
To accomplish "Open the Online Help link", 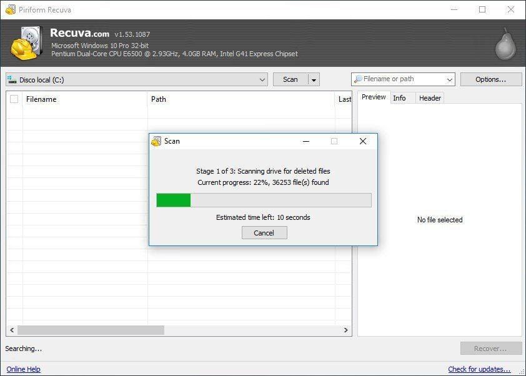I will [x=23, y=369].
